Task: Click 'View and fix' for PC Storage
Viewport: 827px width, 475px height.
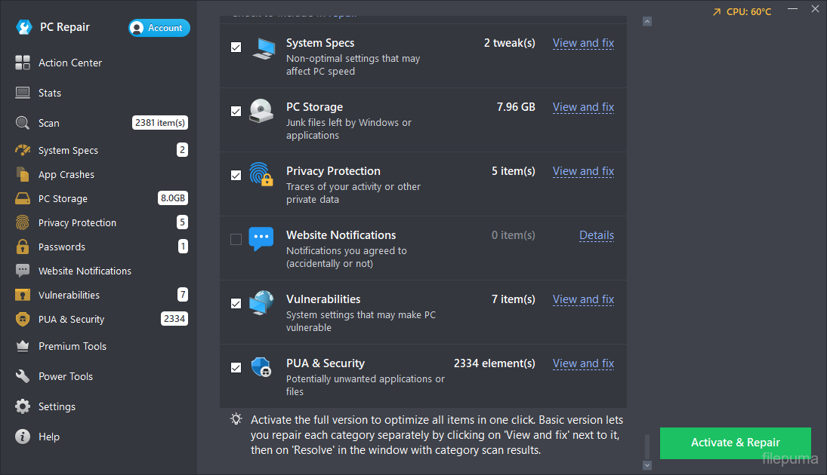Action: pos(583,107)
